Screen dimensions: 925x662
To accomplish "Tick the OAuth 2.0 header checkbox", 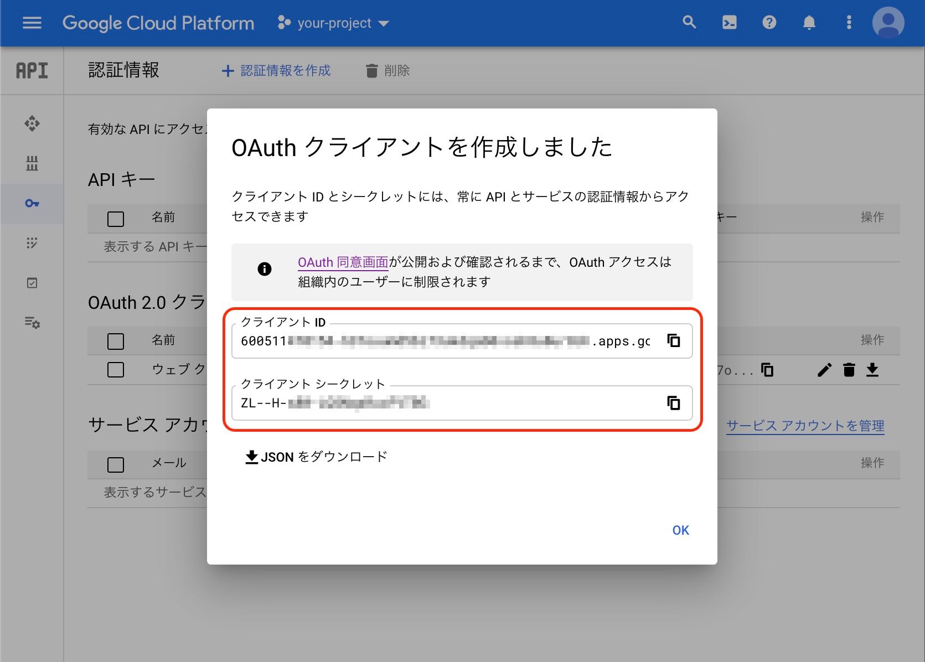I will [x=116, y=341].
